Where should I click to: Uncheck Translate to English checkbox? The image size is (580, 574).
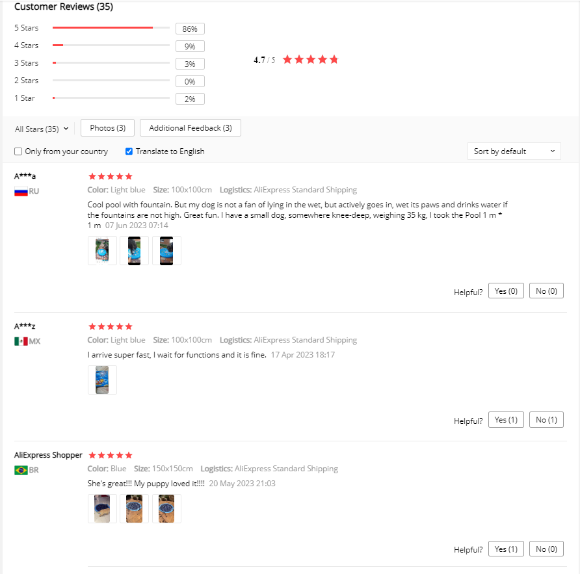click(129, 151)
